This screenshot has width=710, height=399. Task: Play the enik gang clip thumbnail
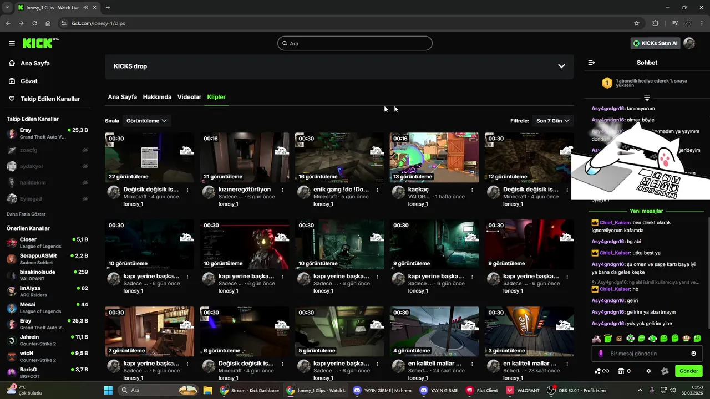tap(339, 157)
